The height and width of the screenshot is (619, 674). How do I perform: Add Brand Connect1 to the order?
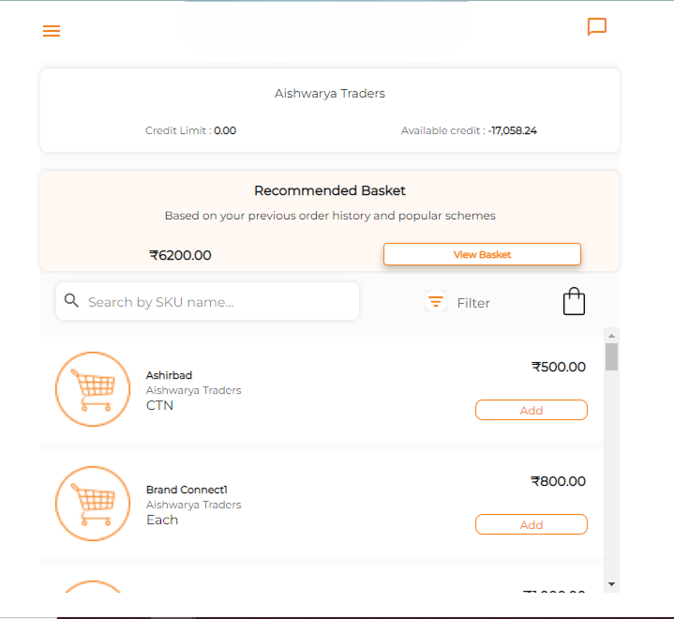[x=531, y=524]
